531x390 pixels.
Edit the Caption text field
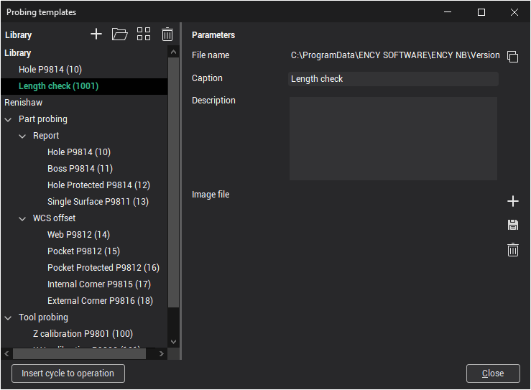[x=393, y=79]
